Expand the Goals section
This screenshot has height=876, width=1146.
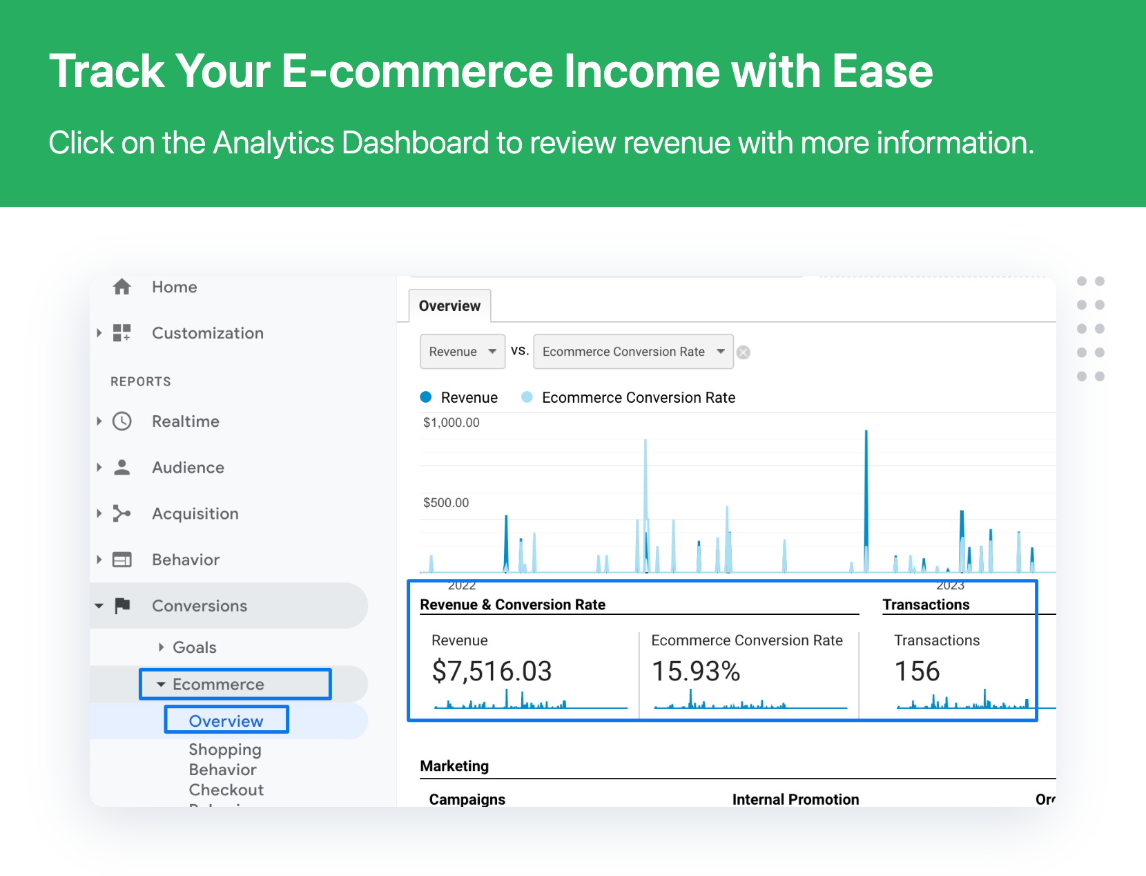pos(161,647)
